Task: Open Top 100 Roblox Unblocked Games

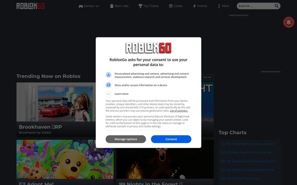Action: [247, 170]
